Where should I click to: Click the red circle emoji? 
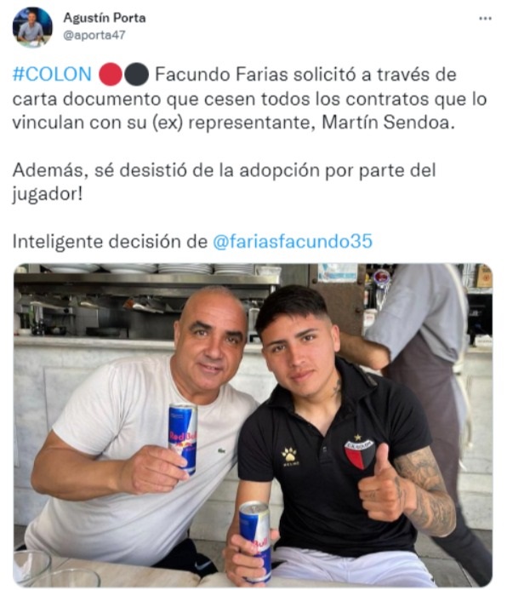(111, 75)
